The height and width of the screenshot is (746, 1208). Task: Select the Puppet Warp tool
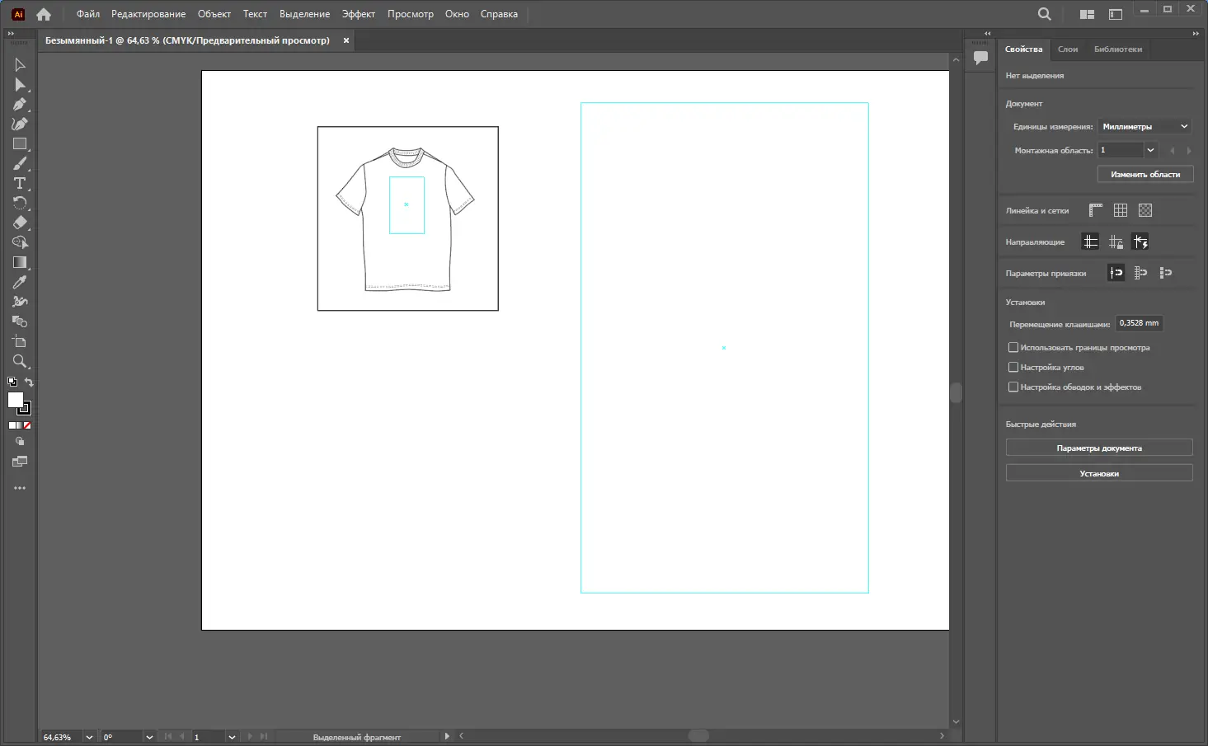click(x=20, y=302)
